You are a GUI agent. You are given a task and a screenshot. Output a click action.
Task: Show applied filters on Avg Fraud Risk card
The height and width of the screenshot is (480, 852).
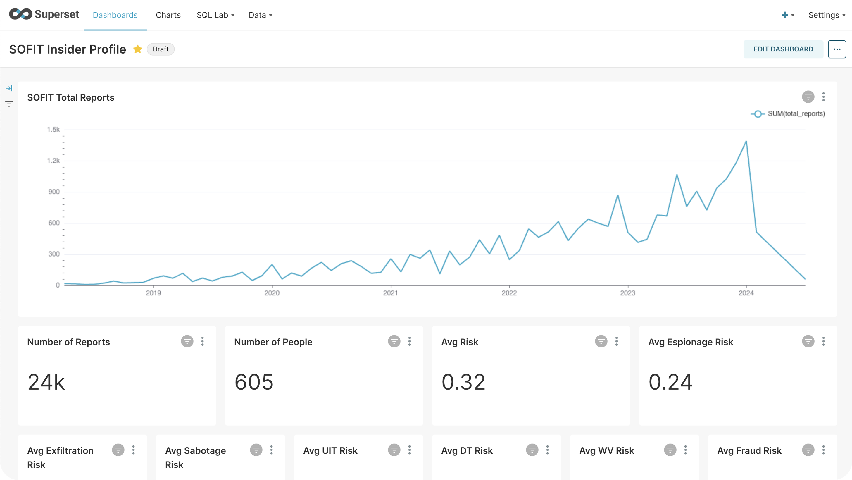808,450
